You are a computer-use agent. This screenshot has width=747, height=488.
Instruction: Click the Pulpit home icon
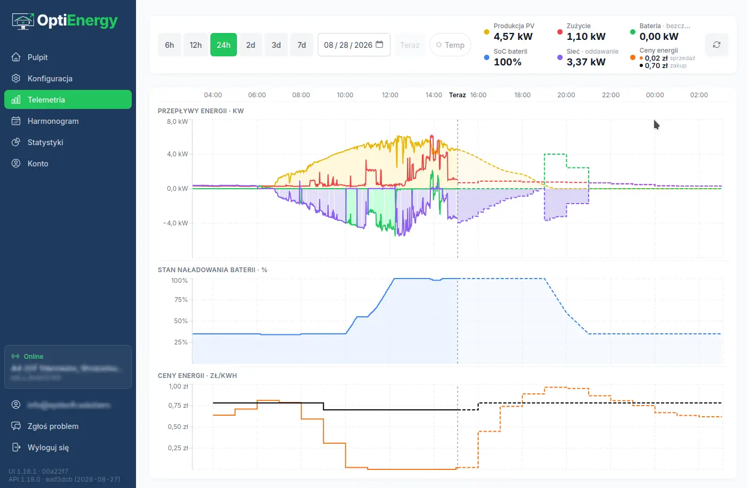point(16,57)
